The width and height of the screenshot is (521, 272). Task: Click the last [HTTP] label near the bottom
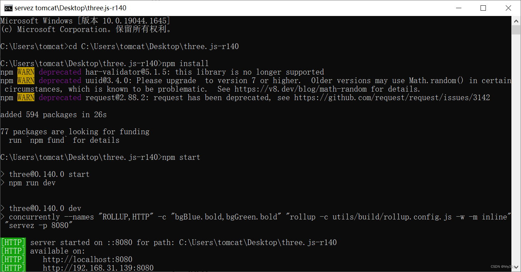tap(13, 268)
